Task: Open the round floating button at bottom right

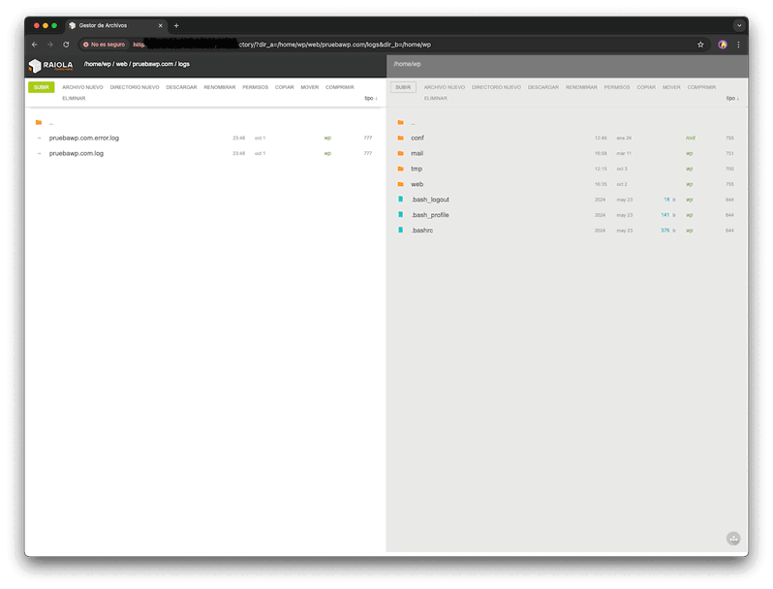Action: point(732,539)
